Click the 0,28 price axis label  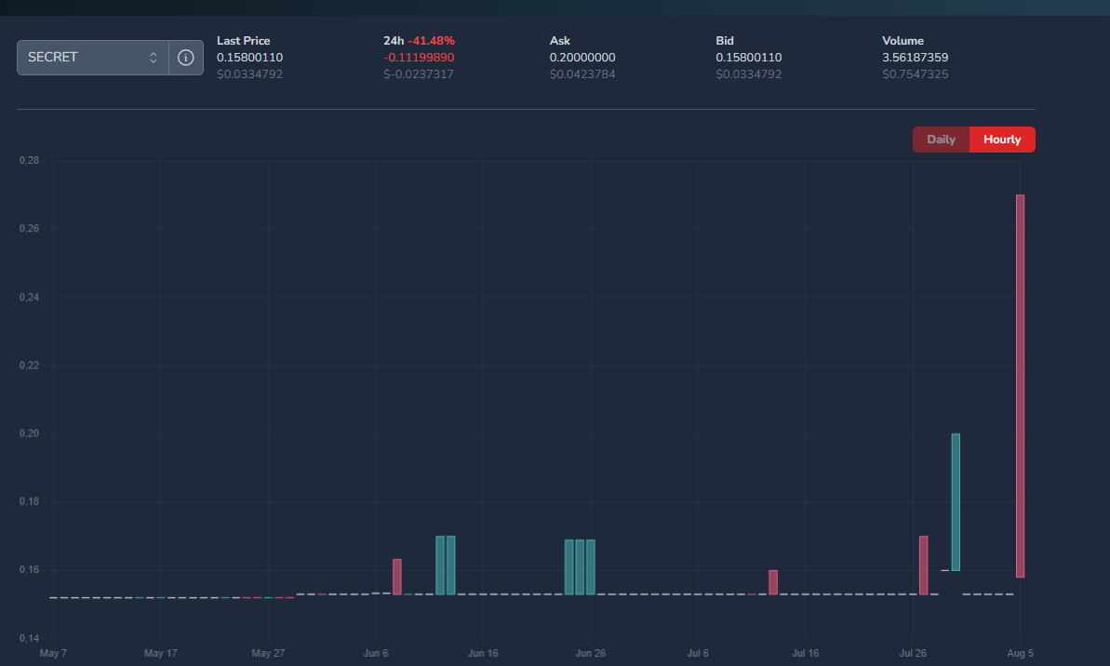tap(29, 161)
